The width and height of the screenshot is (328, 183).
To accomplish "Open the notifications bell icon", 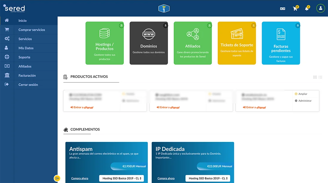I will [307, 9].
